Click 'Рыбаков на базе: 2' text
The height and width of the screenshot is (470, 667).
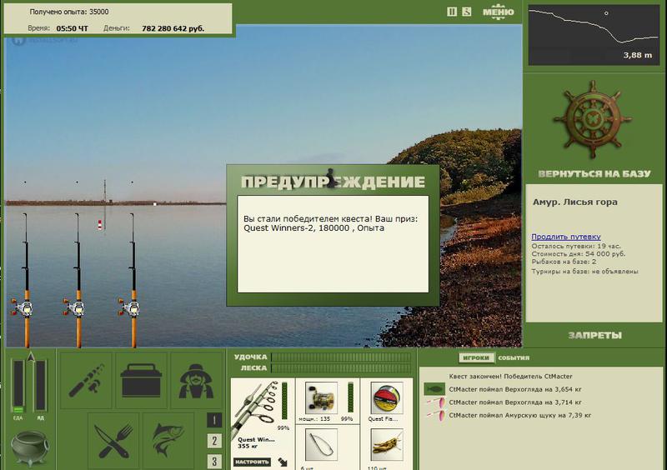[564, 262]
